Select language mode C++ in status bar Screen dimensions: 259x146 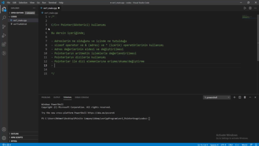pyautogui.click(x=237, y=145)
